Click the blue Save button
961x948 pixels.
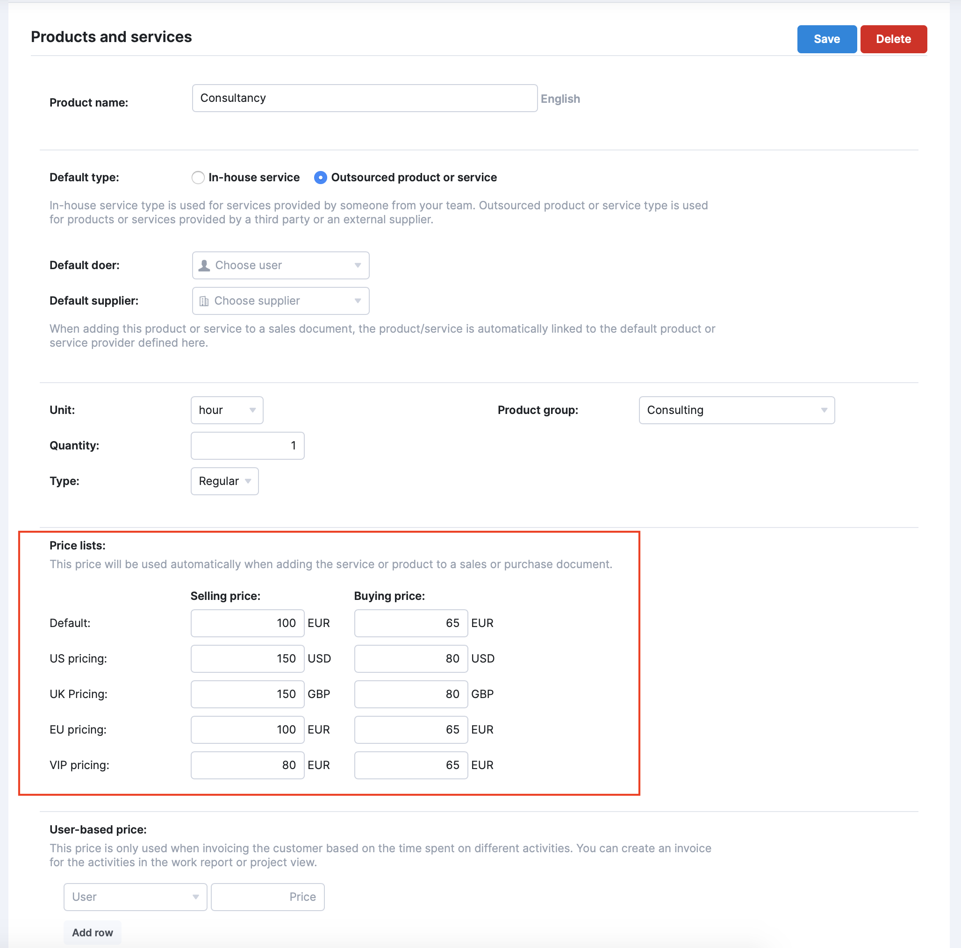826,39
